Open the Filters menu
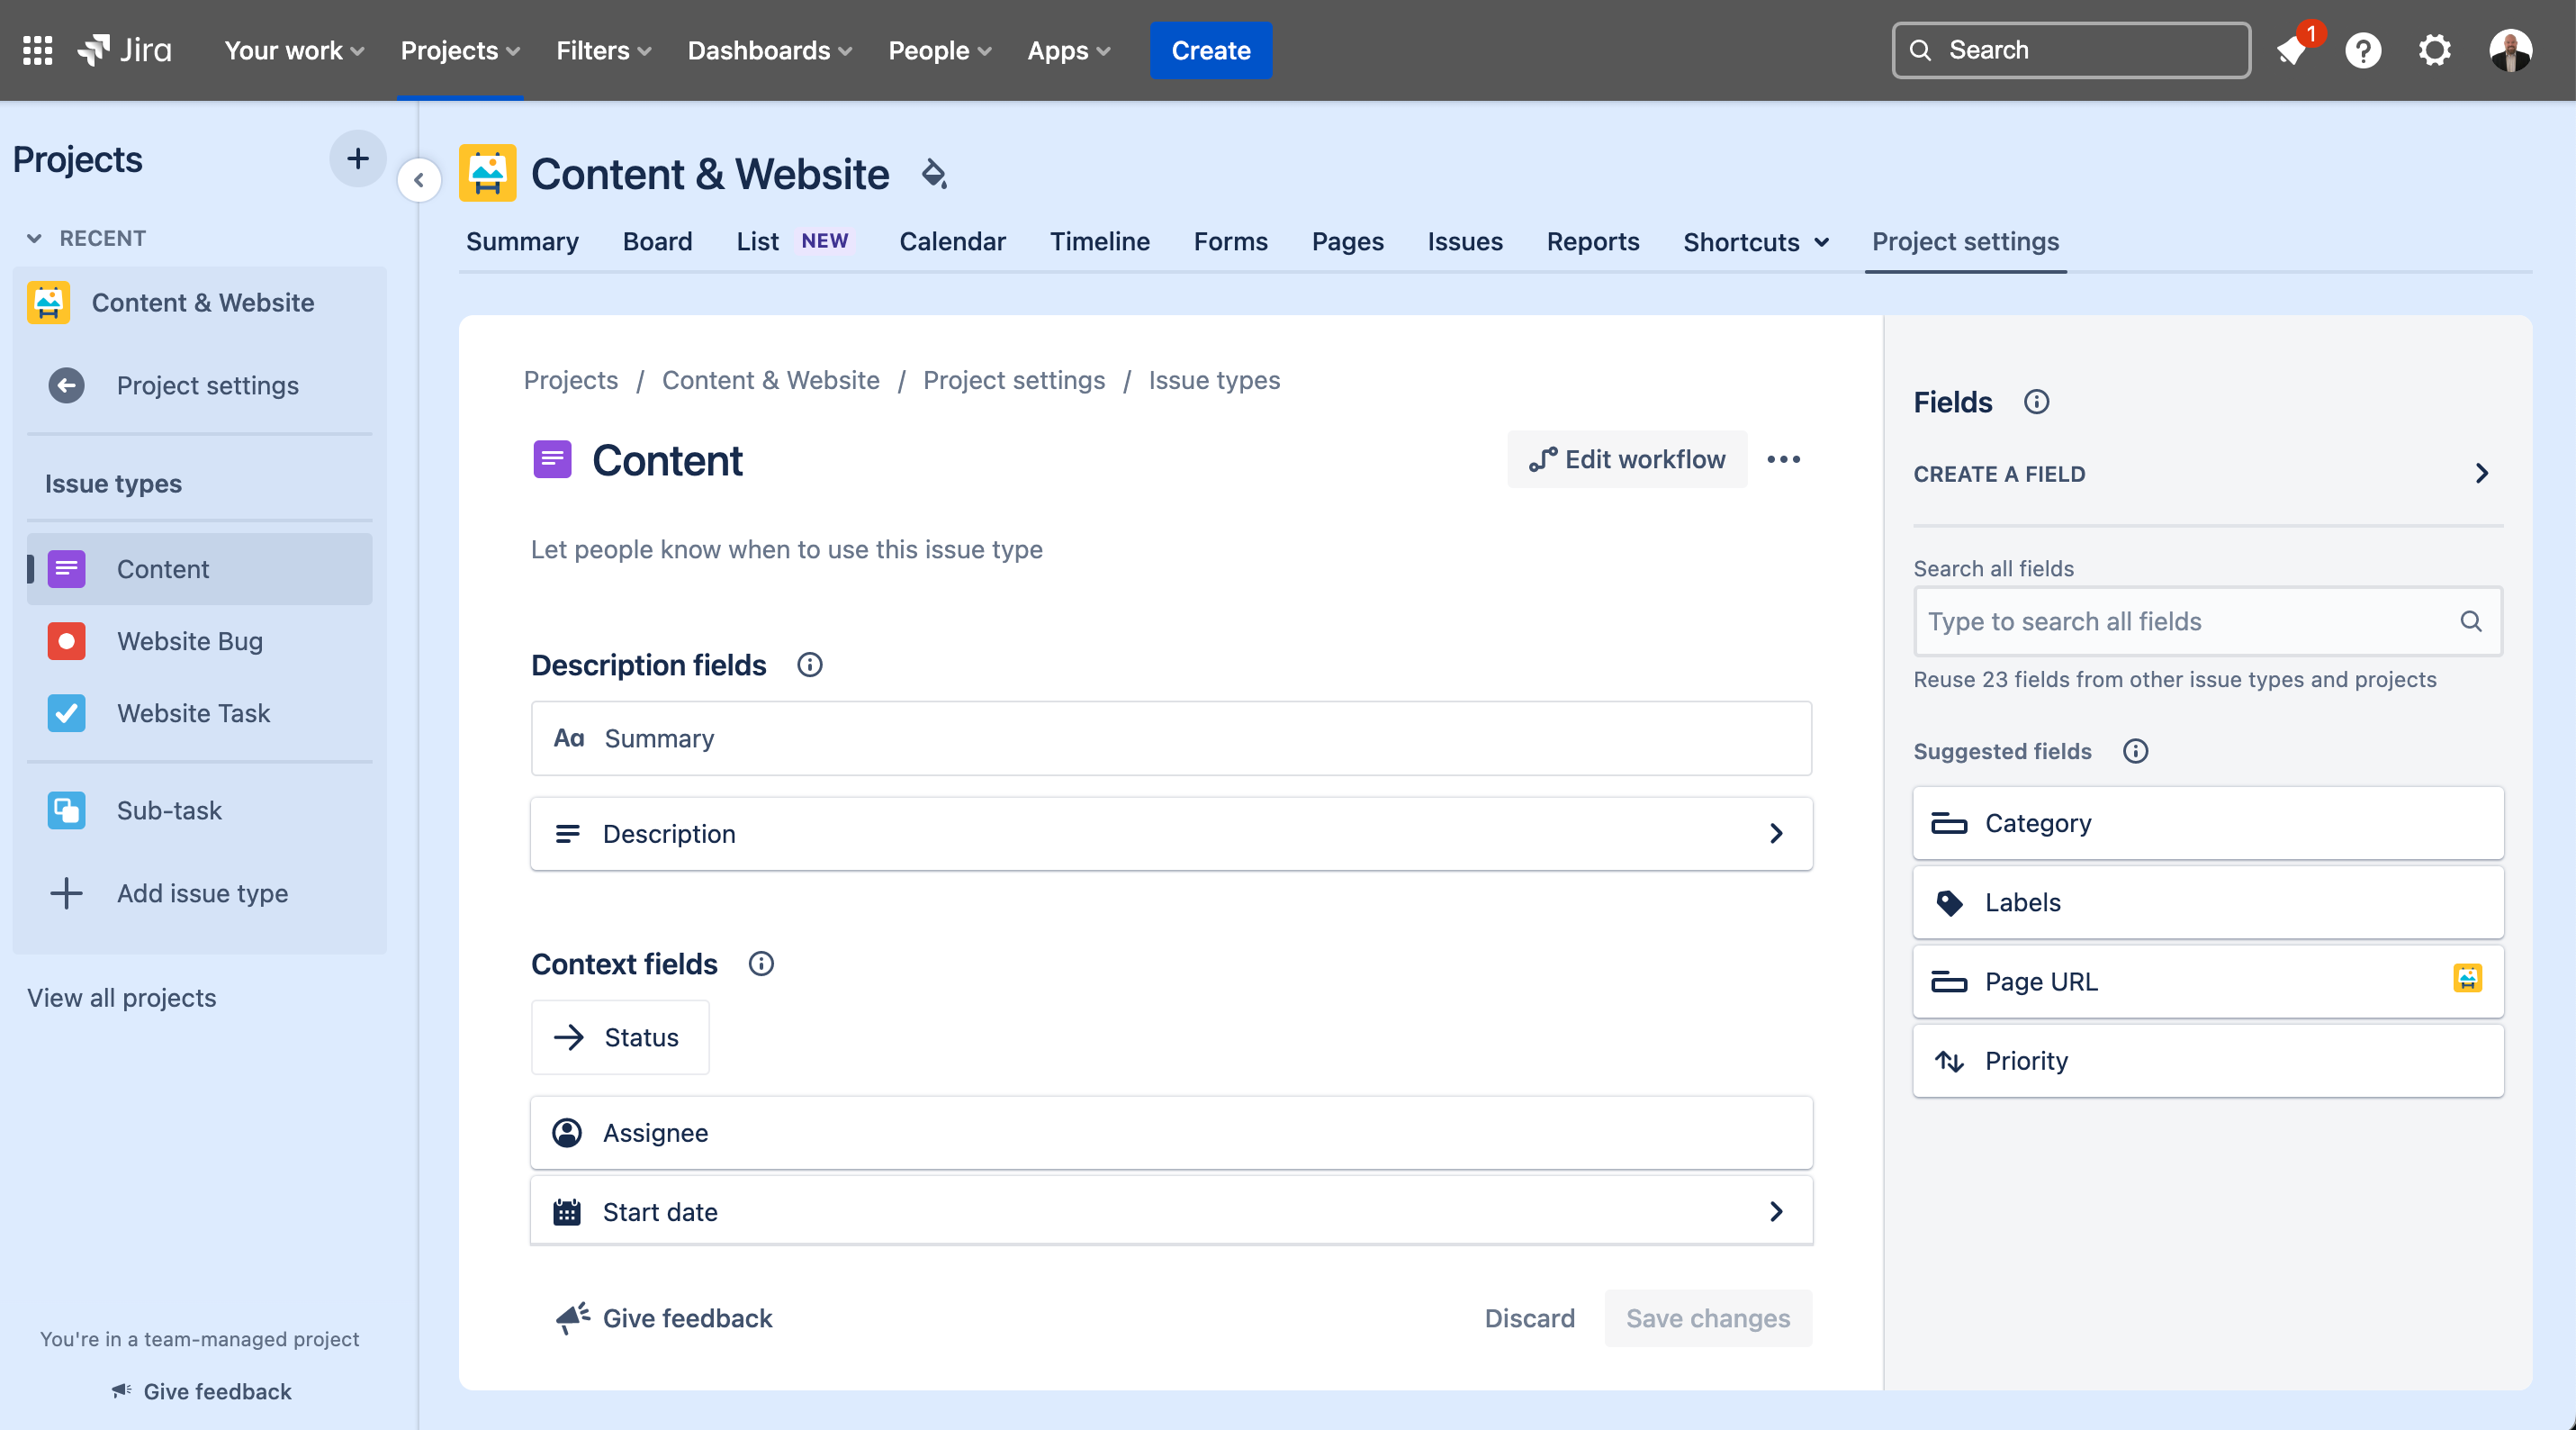This screenshot has height=1430, width=2576. (x=603, y=50)
